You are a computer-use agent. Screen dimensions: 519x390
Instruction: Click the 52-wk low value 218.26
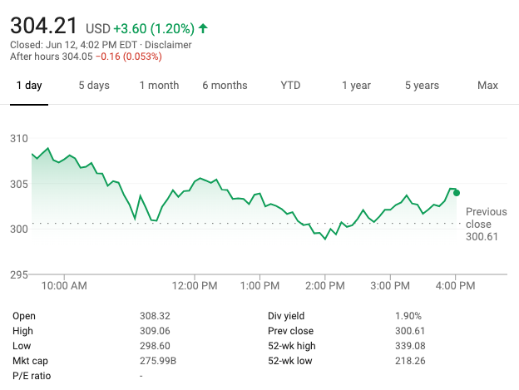tap(410, 361)
